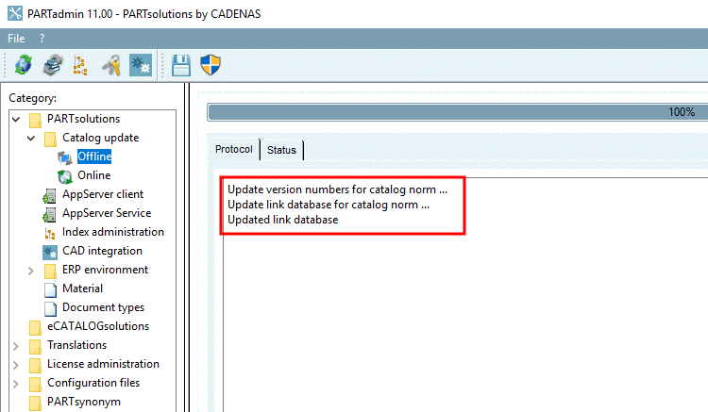Click the Document types page icon

(51, 308)
